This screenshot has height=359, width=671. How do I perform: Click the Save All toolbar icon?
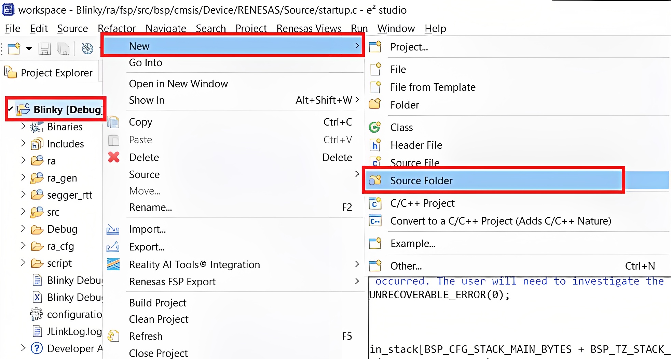63,49
